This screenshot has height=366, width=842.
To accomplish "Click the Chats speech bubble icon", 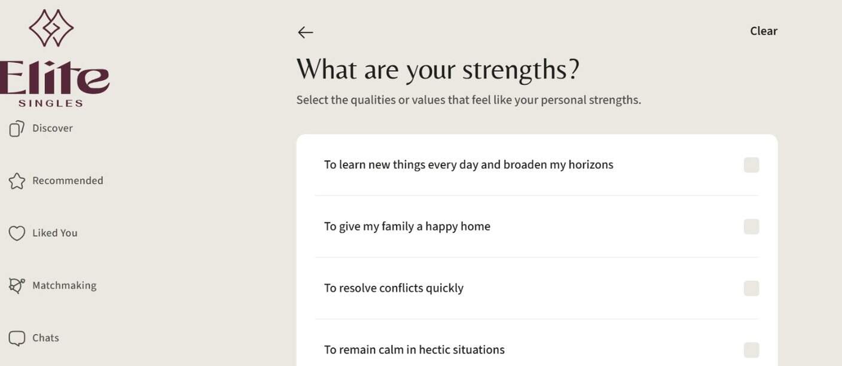I will pyautogui.click(x=17, y=338).
